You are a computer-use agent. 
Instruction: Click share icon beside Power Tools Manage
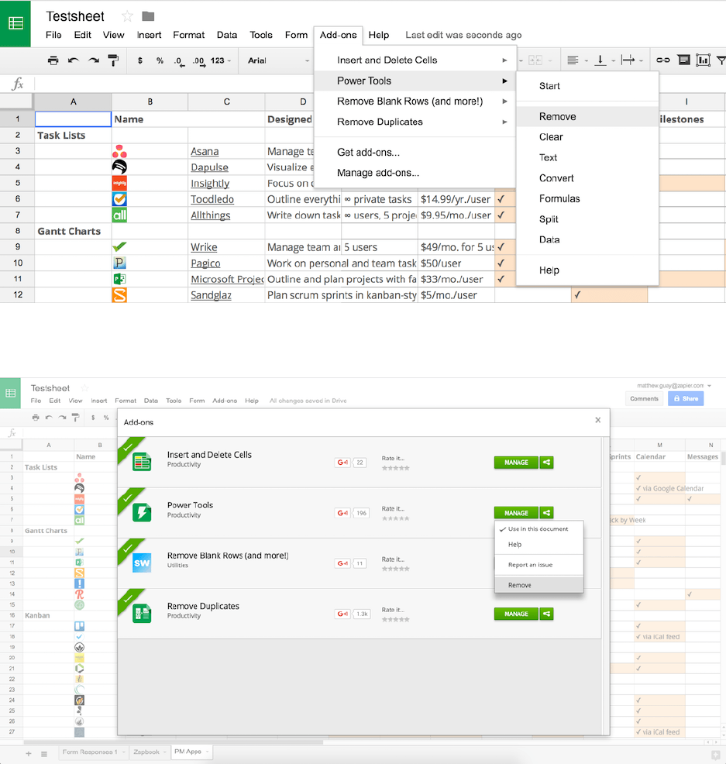pyautogui.click(x=547, y=513)
